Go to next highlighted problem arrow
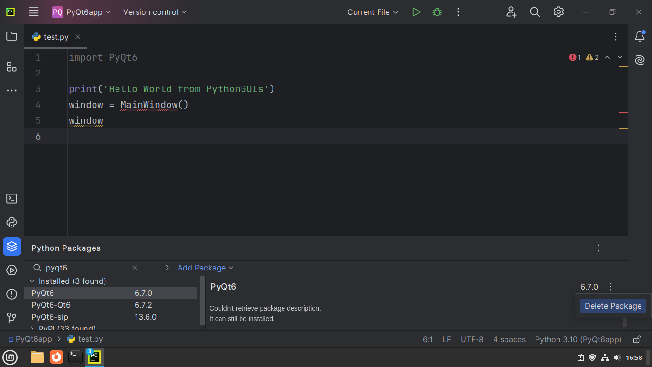Viewport: 652px width, 367px height. (x=620, y=57)
